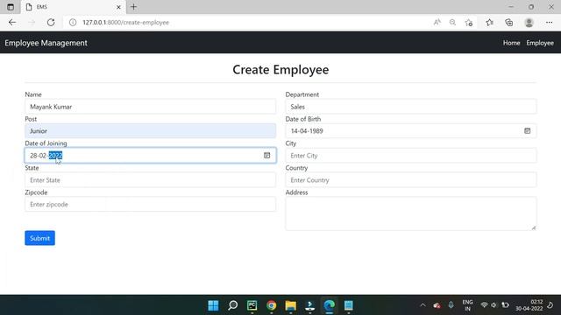Open File Explorer from the taskbar
Image resolution: width=561 pixels, height=315 pixels.
(290, 305)
